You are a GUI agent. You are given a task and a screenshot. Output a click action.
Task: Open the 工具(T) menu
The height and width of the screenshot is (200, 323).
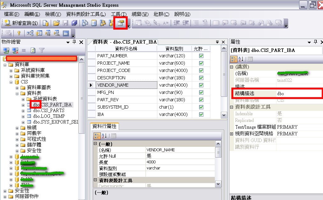tap(119, 14)
